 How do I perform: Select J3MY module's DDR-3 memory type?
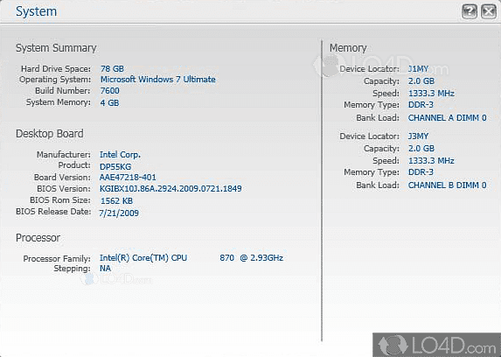point(421,171)
